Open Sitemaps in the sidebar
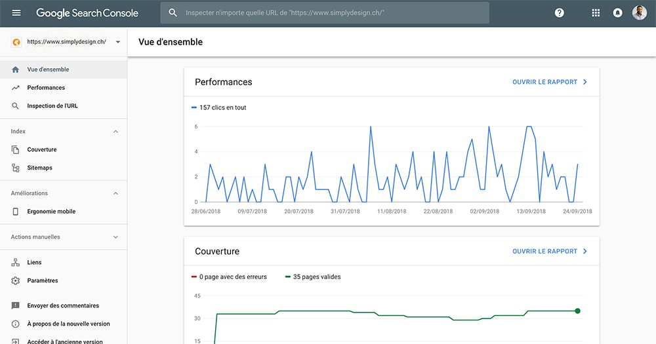 [x=64, y=168]
